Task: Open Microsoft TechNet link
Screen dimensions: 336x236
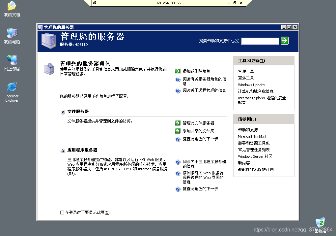Action: tap(252, 137)
